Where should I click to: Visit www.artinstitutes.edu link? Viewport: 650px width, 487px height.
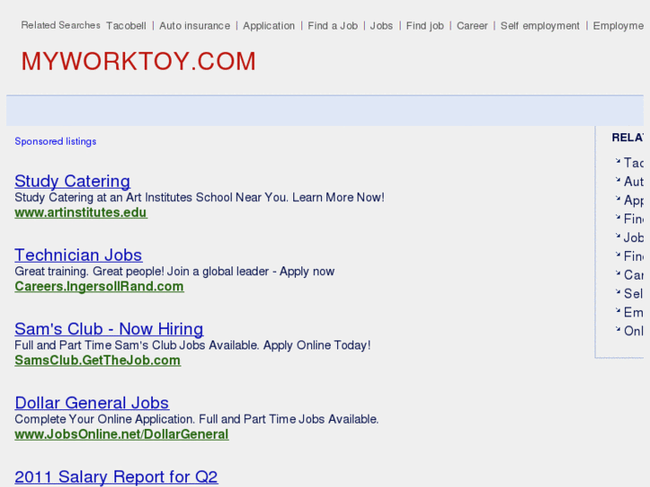pos(80,212)
